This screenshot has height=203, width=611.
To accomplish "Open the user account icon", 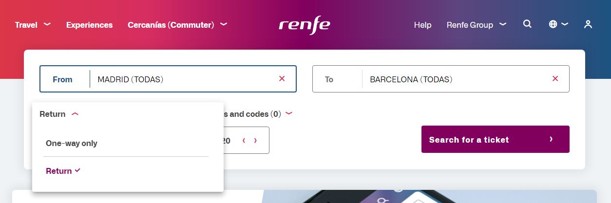I will pos(588,24).
